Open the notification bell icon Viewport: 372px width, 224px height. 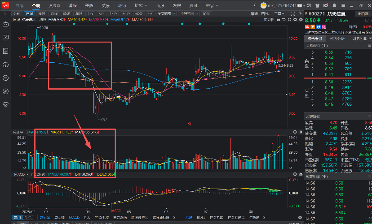coord(334,5)
